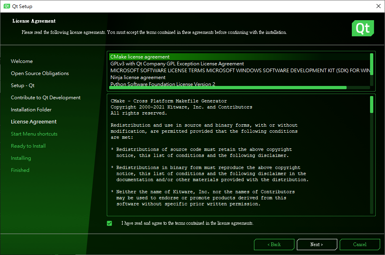Click the Setup - Qt step

tap(23, 86)
